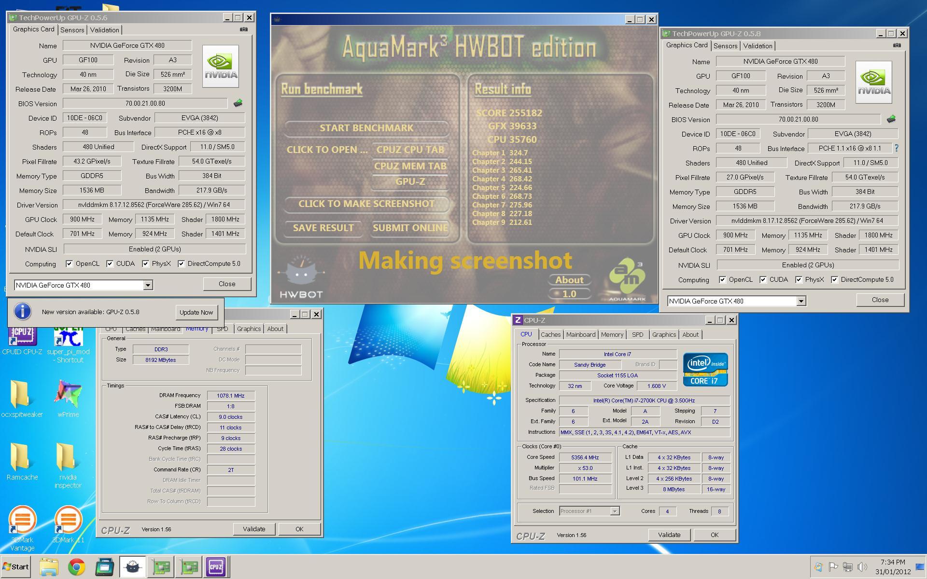The image size is (927, 579).
Task: Toggle PhysX checkbox in GPU-Z 0.5.6
Action: (145, 263)
